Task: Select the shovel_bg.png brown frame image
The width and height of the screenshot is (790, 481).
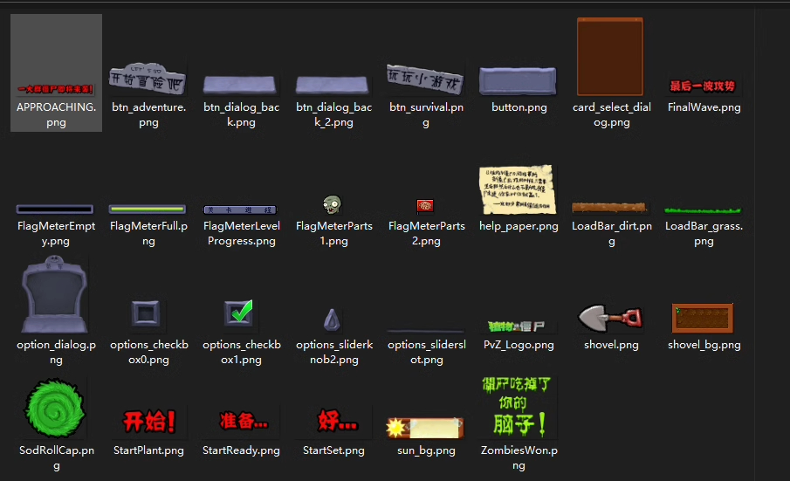Action: [x=703, y=318]
